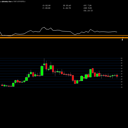Click the 10 price axis label
Screen dimensions: 128x128
[x=122, y=87]
